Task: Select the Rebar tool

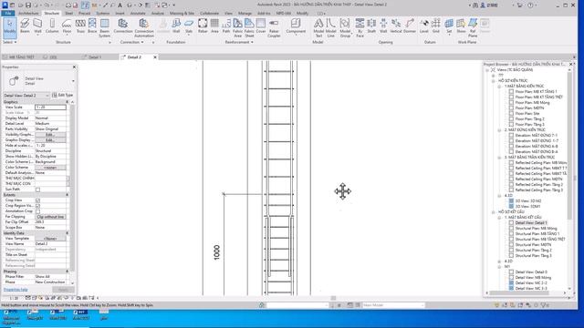Action: tap(203, 26)
